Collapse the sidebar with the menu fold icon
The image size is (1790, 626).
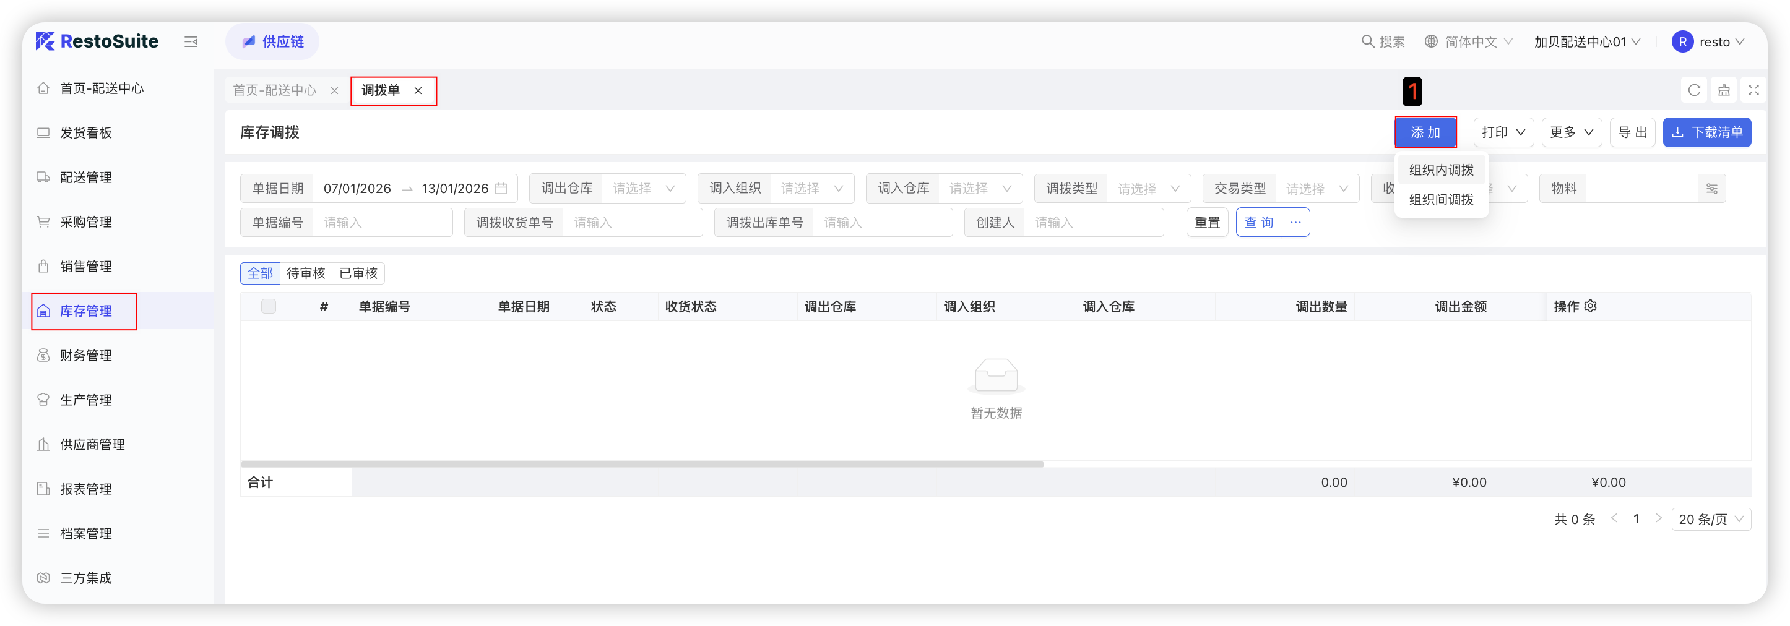pos(191,43)
